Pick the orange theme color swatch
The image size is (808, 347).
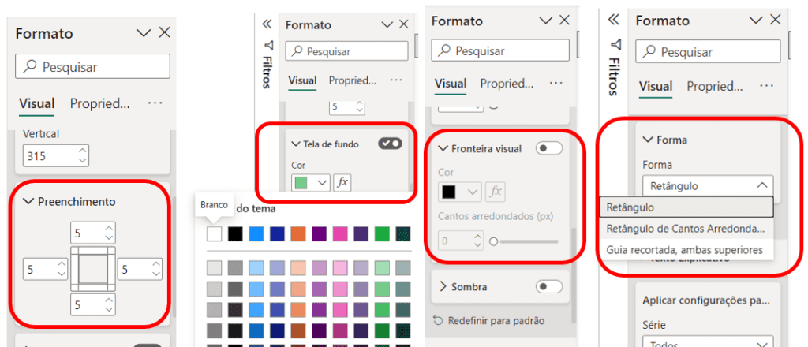click(298, 234)
